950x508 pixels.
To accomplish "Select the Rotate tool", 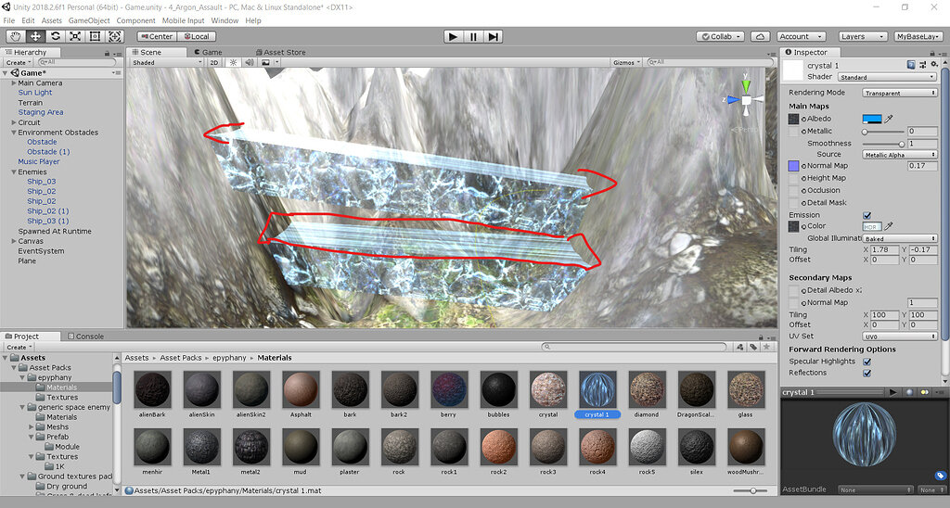I will [x=55, y=36].
